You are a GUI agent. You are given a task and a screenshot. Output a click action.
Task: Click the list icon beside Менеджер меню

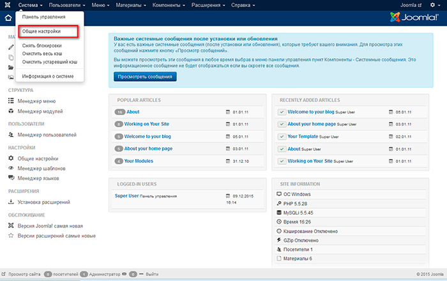pyautogui.click(x=11, y=101)
